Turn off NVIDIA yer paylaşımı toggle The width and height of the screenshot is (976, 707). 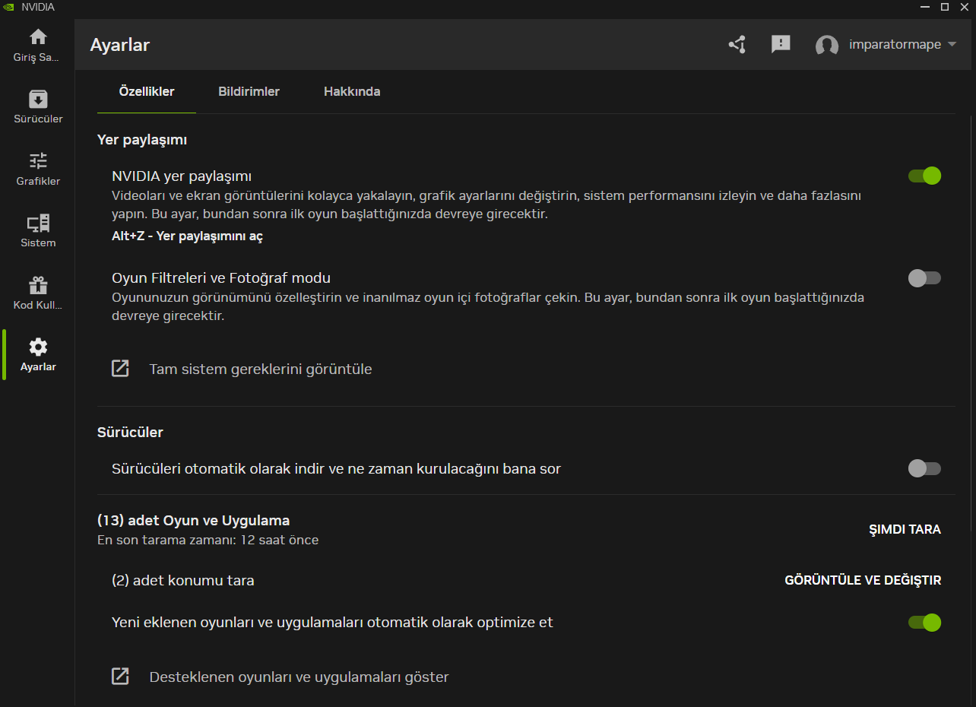coord(924,176)
